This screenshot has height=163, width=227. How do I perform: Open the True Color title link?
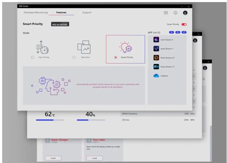[99, 140]
